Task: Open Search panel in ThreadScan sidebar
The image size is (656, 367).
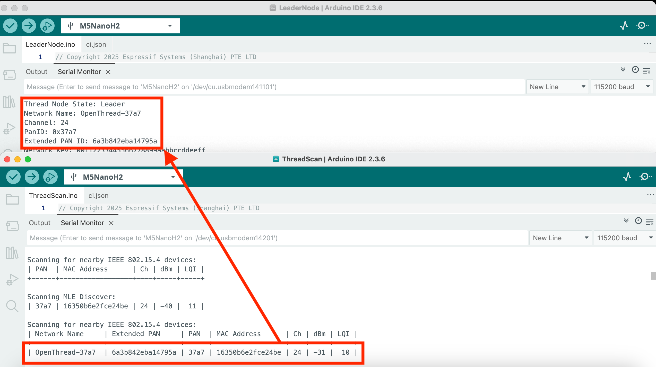Action: coord(12,306)
